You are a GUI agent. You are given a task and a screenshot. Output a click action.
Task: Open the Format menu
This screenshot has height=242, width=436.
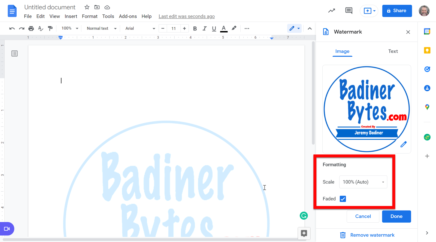coord(90,16)
